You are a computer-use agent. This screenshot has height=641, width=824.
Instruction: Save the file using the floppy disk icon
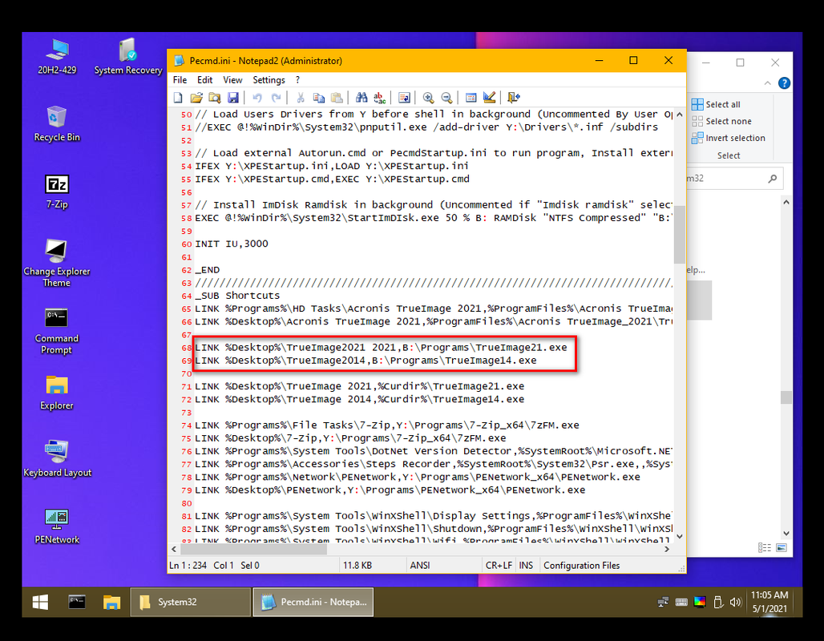(232, 98)
